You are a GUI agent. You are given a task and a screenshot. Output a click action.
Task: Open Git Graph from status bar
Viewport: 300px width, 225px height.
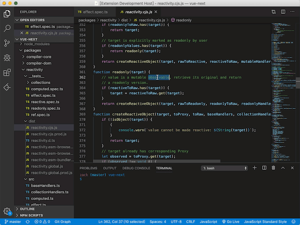coord(62,221)
